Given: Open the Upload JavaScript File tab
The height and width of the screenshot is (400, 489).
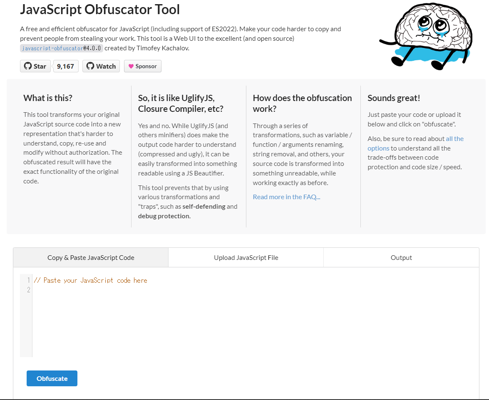Looking at the screenshot, I should pos(246,257).
